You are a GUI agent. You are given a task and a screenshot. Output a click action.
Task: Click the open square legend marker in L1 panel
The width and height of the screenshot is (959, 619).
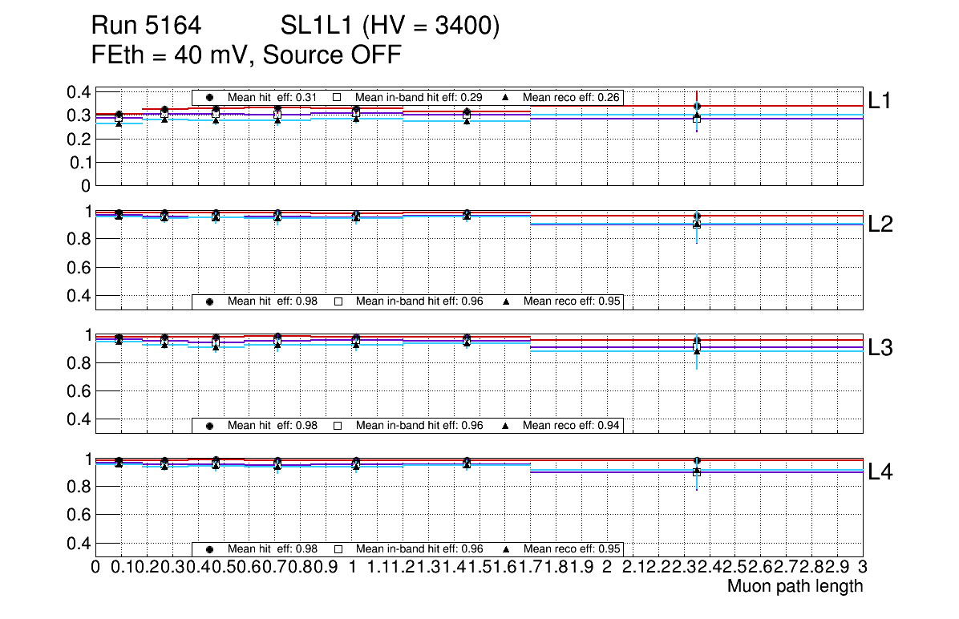tap(338, 97)
